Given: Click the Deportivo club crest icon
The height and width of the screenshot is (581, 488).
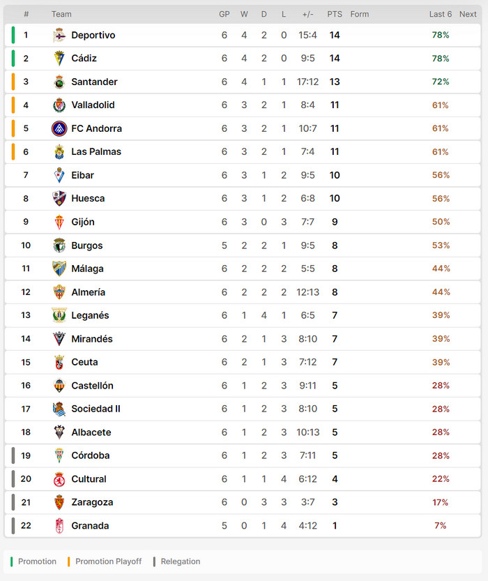Looking at the screenshot, I should (x=59, y=36).
